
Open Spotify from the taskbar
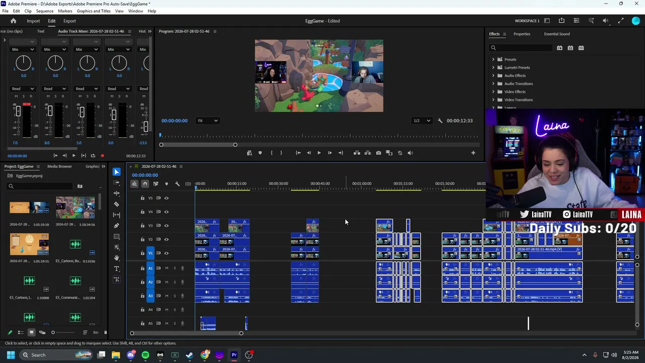[x=146, y=355]
